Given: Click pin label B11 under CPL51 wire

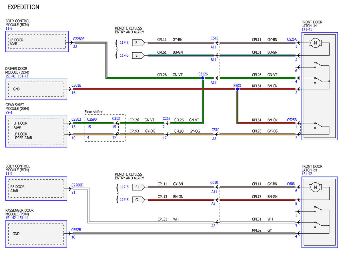Looking at the screenshot, I should [214, 60].
